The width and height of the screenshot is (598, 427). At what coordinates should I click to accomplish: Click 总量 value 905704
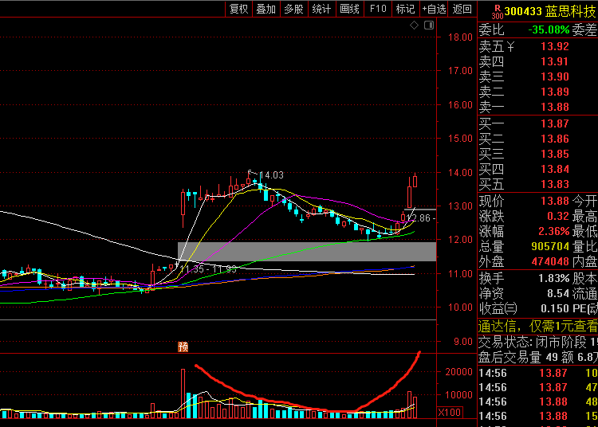point(550,246)
